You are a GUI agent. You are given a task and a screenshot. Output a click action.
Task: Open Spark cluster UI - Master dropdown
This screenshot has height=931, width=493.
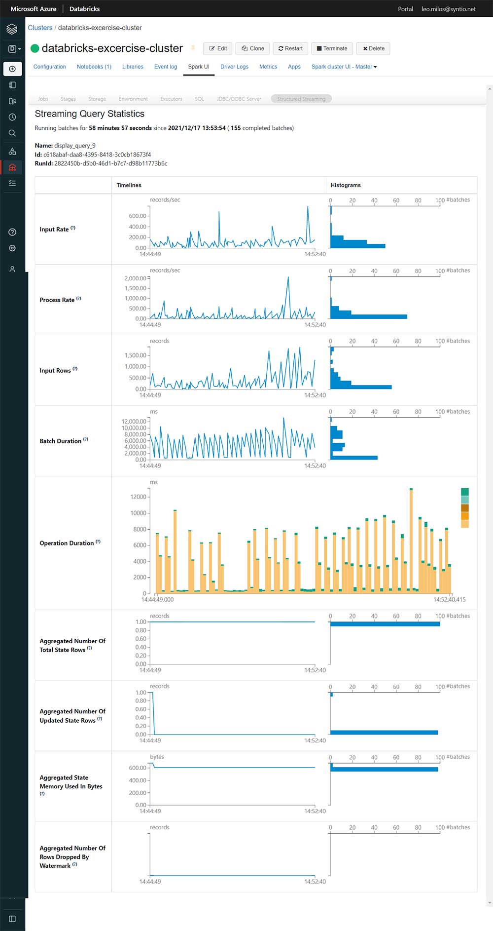344,67
